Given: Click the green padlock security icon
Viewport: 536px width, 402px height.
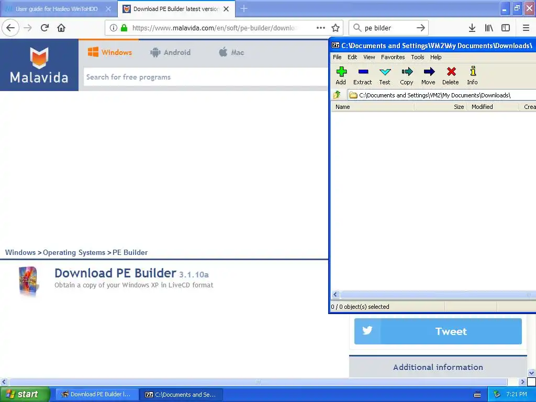Looking at the screenshot, I should (x=124, y=28).
